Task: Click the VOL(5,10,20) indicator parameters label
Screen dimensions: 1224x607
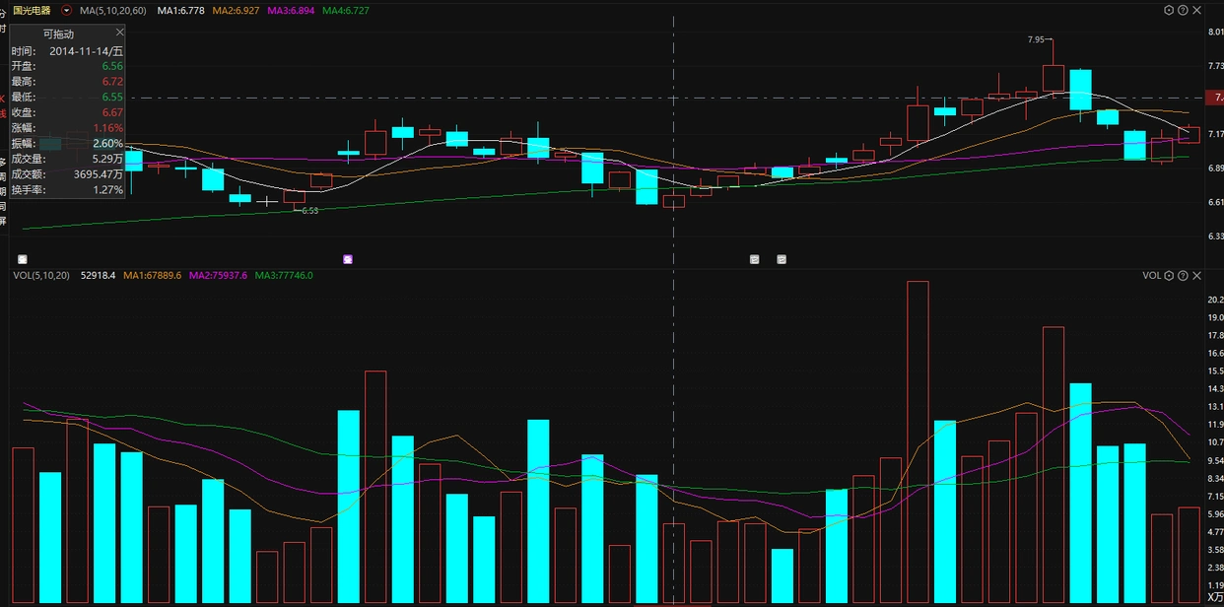Action: pos(41,276)
